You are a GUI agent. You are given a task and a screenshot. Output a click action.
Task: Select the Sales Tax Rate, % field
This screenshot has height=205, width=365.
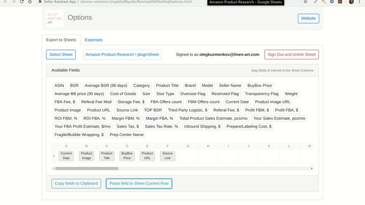click(161, 126)
